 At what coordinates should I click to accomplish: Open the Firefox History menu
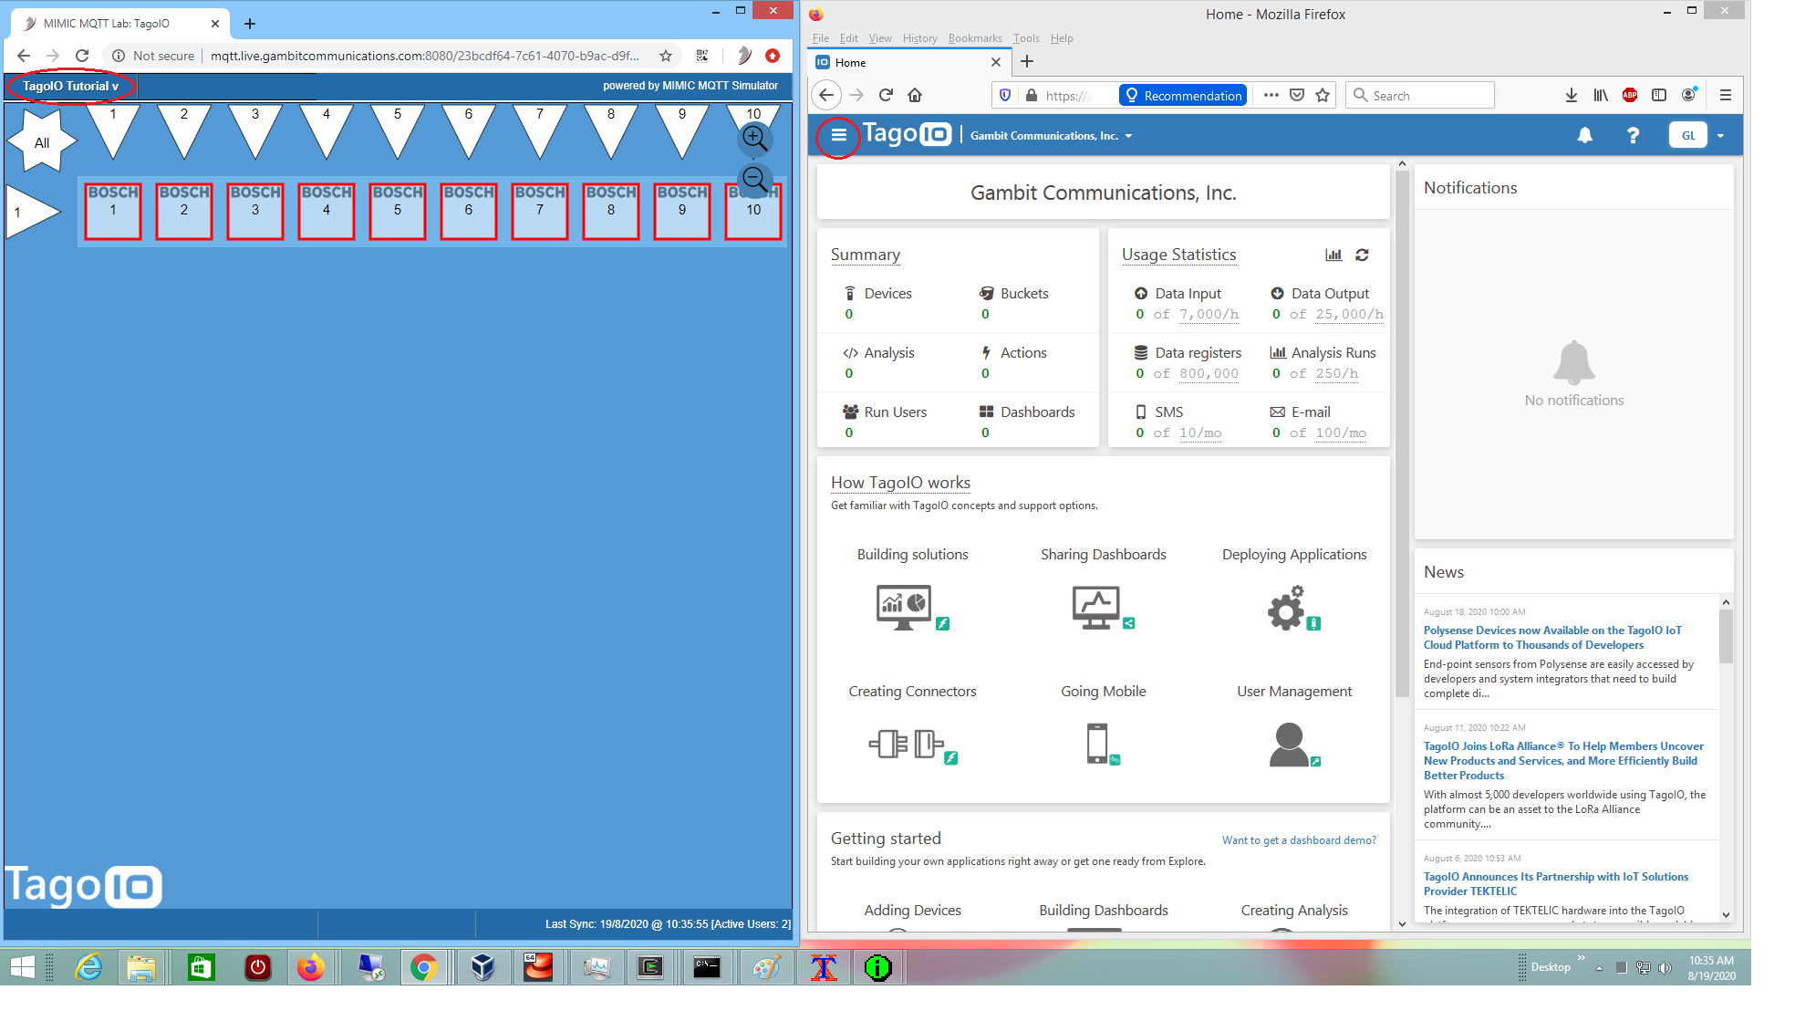tap(919, 38)
